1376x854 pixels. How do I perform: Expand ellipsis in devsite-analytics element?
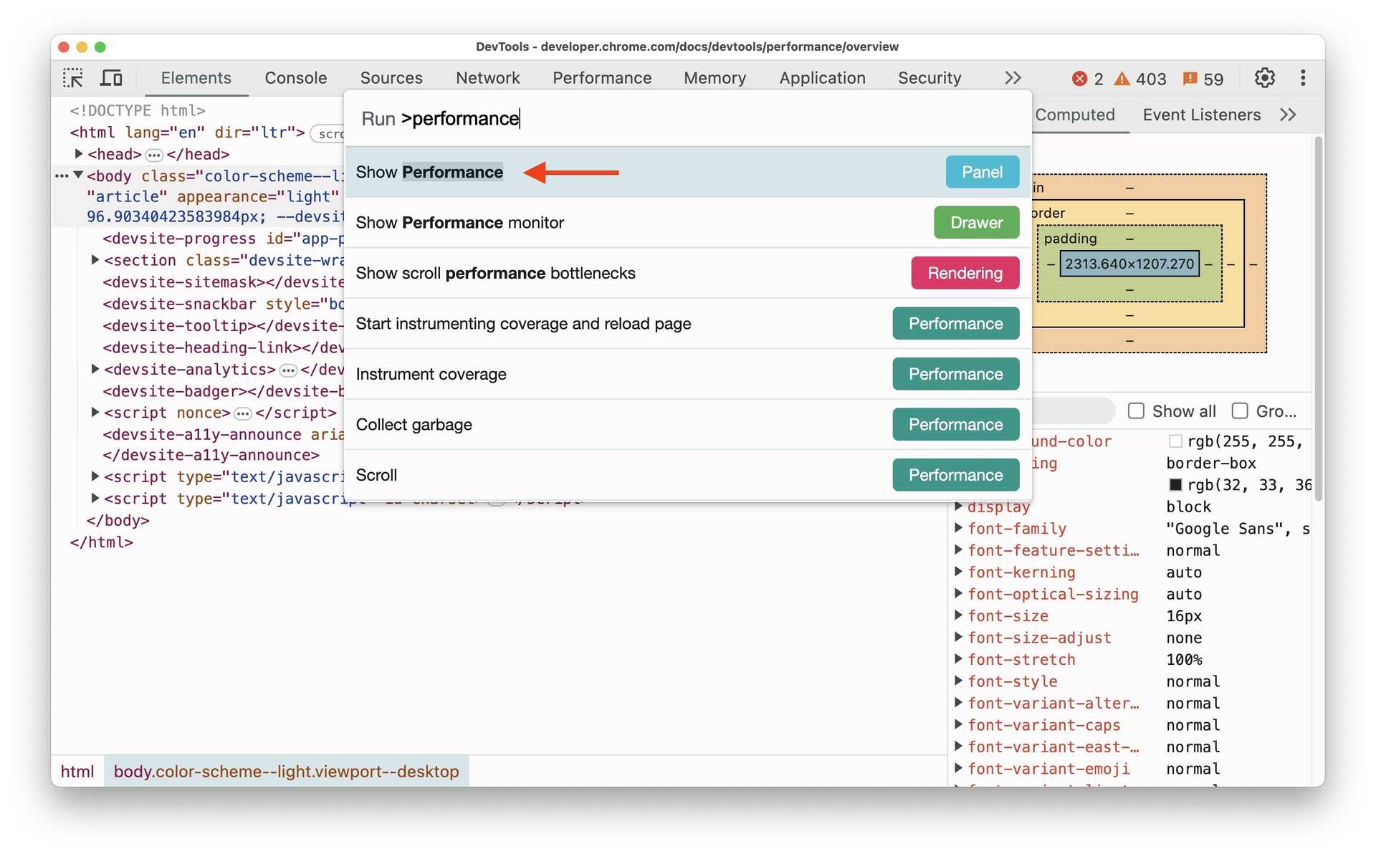[x=288, y=370]
